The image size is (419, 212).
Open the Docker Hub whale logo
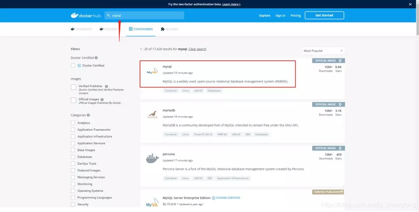[86, 16]
